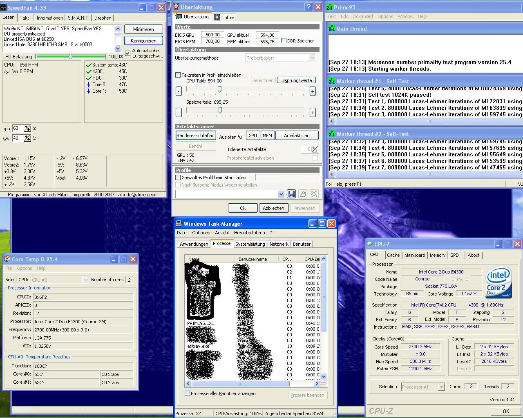Open the Memory tab in CPU-Z
Image resolution: width=523 pixels, height=418 pixels.
tap(437, 255)
